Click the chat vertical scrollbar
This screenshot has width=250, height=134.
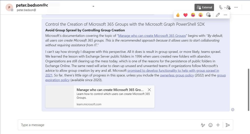click(x=248, y=90)
